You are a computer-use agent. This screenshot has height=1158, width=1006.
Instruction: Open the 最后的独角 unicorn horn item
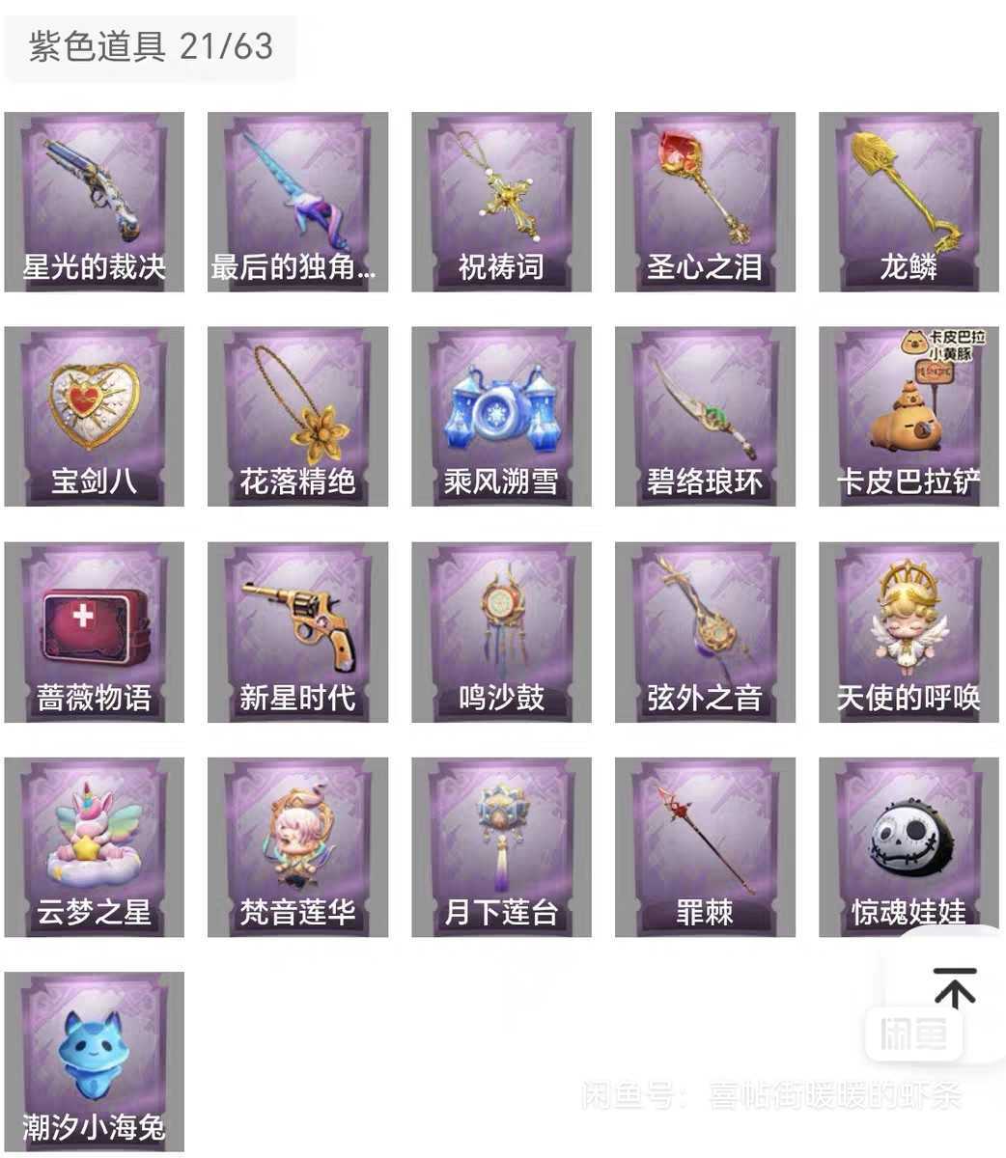[x=297, y=202]
